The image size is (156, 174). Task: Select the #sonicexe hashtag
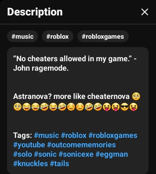(76, 154)
